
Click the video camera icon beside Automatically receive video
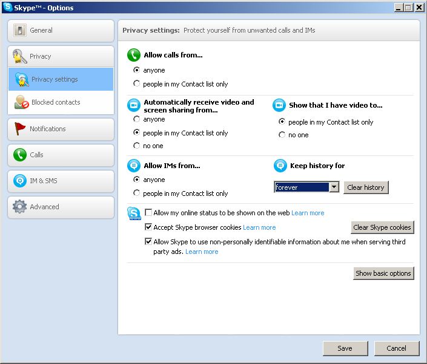134,106
